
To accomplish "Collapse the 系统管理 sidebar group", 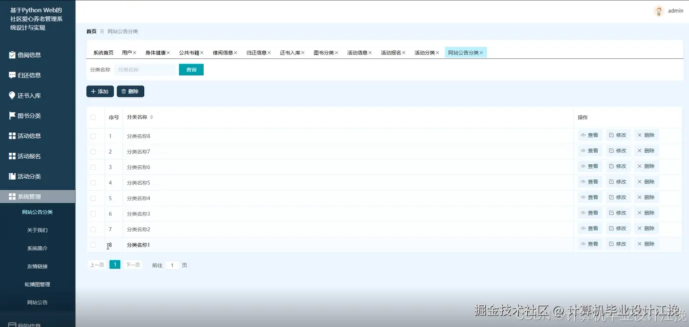I will (x=37, y=197).
